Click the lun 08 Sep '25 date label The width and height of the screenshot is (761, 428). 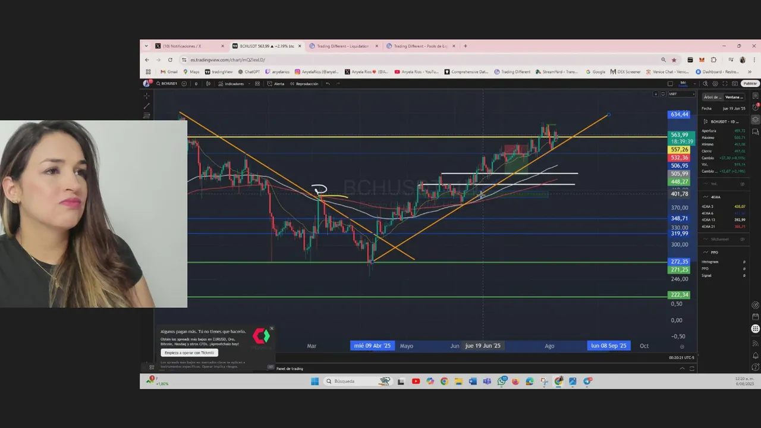[609, 345]
